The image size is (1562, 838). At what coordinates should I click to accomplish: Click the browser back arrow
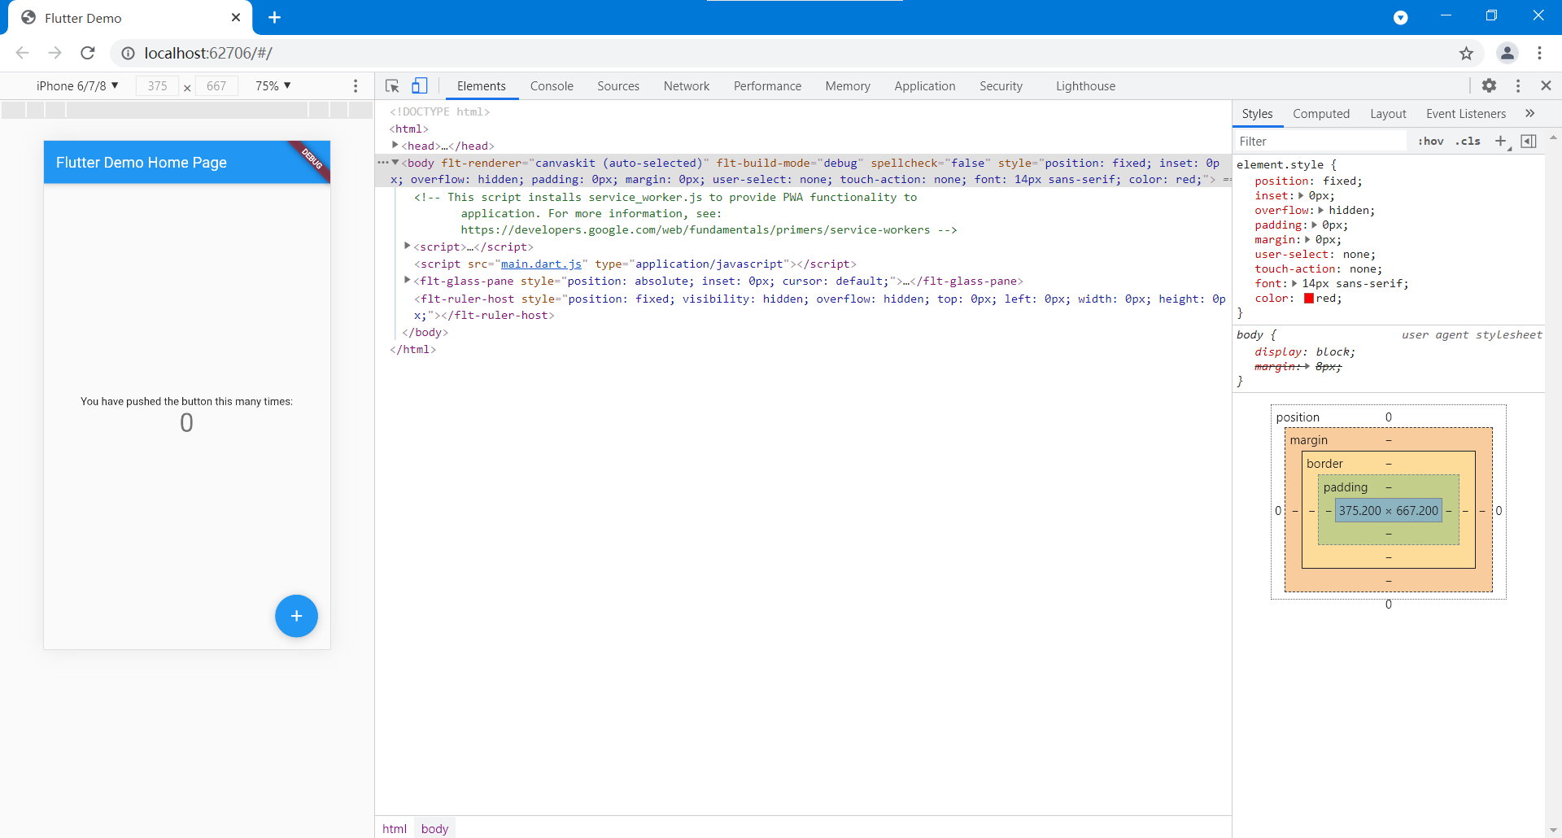[22, 53]
